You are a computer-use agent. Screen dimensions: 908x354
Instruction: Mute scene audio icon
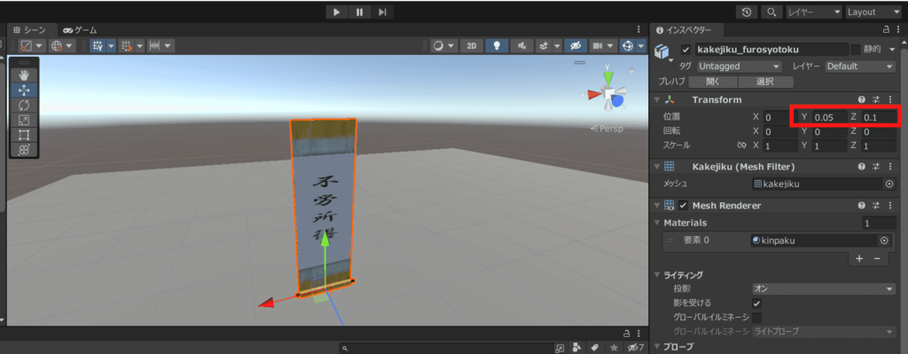tap(521, 46)
